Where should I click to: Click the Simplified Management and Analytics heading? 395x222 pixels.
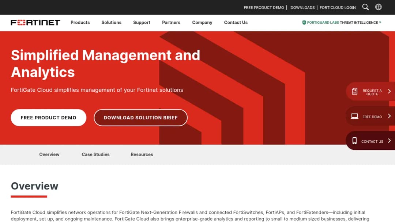[105, 64]
